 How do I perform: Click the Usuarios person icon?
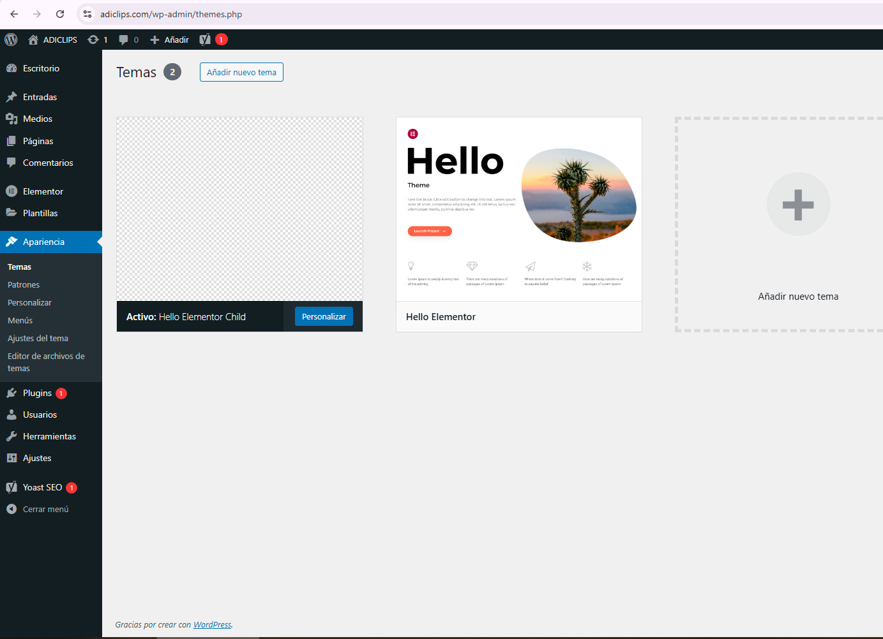click(11, 415)
